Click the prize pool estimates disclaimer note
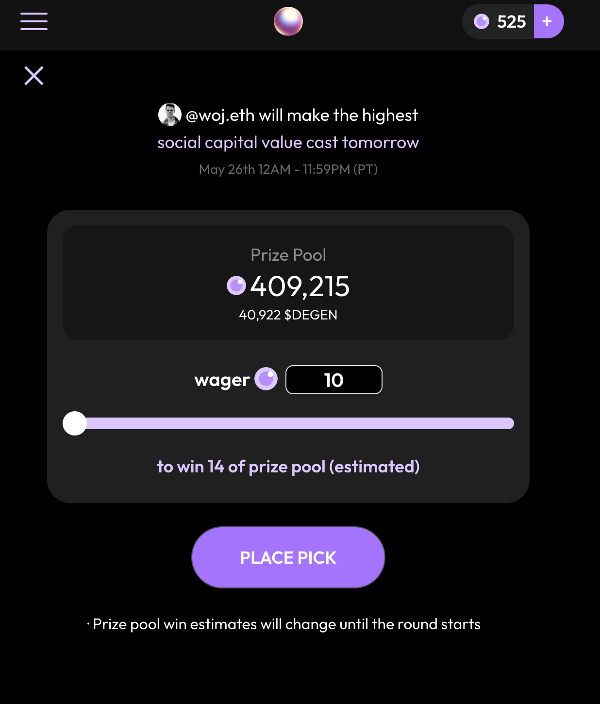 [x=284, y=624]
